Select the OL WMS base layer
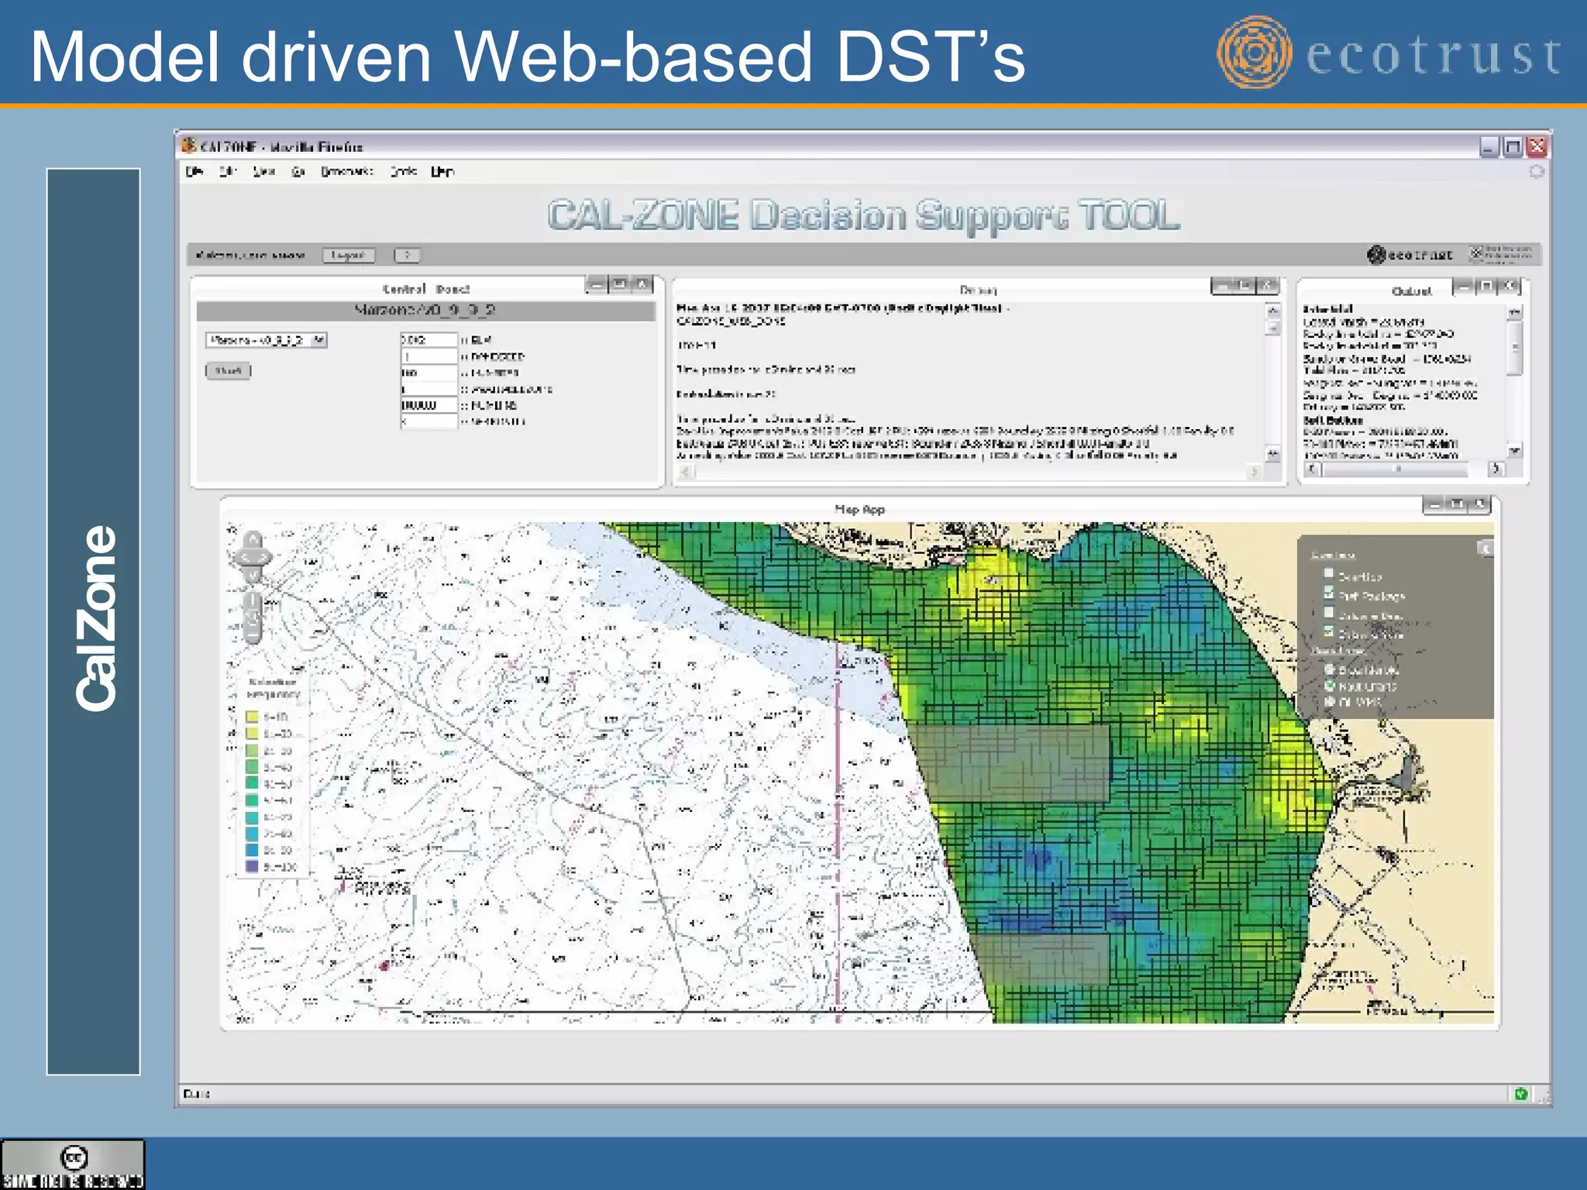Viewport: 1587px width, 1190px height. tap(1329, 701)
